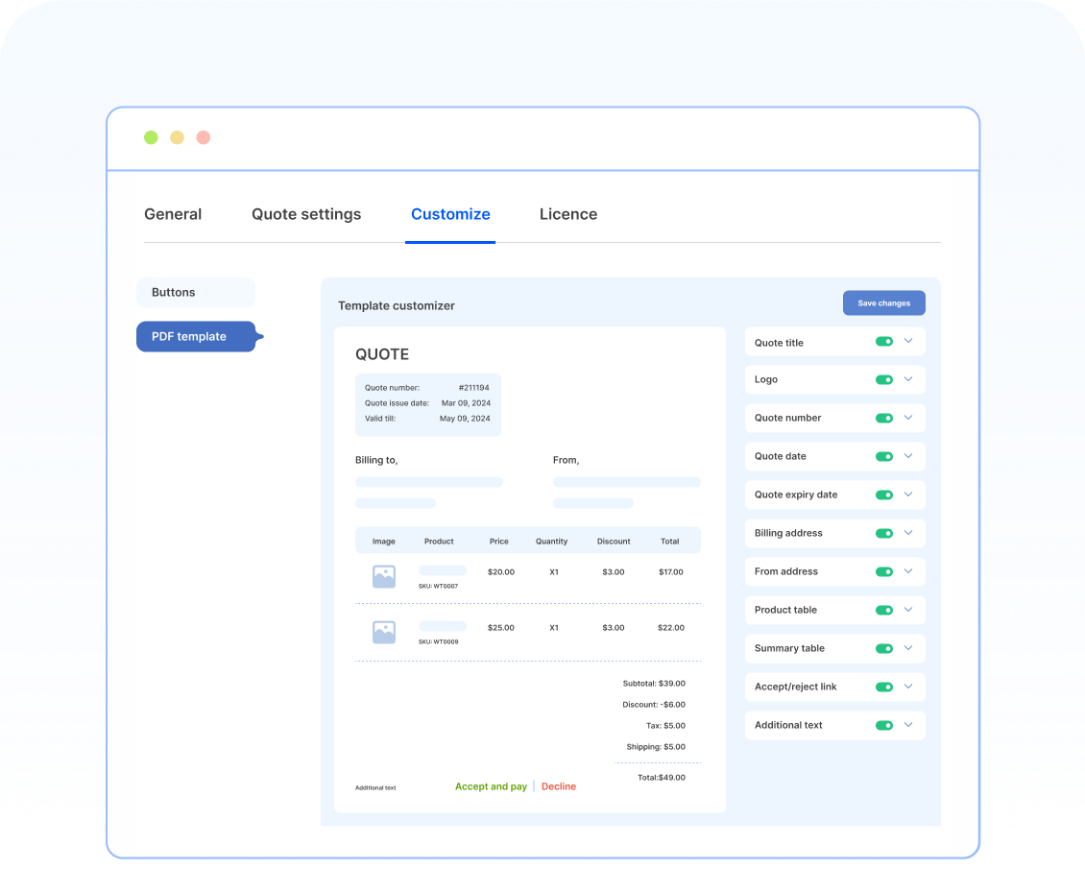The width and height of the screenshot is (1085, 869).
Task: Open the Licence tab
Action: (568, 214)
